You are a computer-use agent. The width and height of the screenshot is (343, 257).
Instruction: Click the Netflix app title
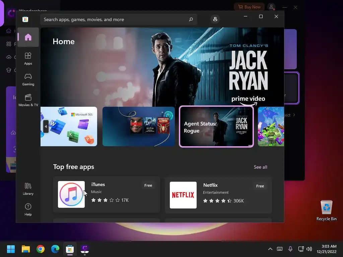[x=210, y=185]
